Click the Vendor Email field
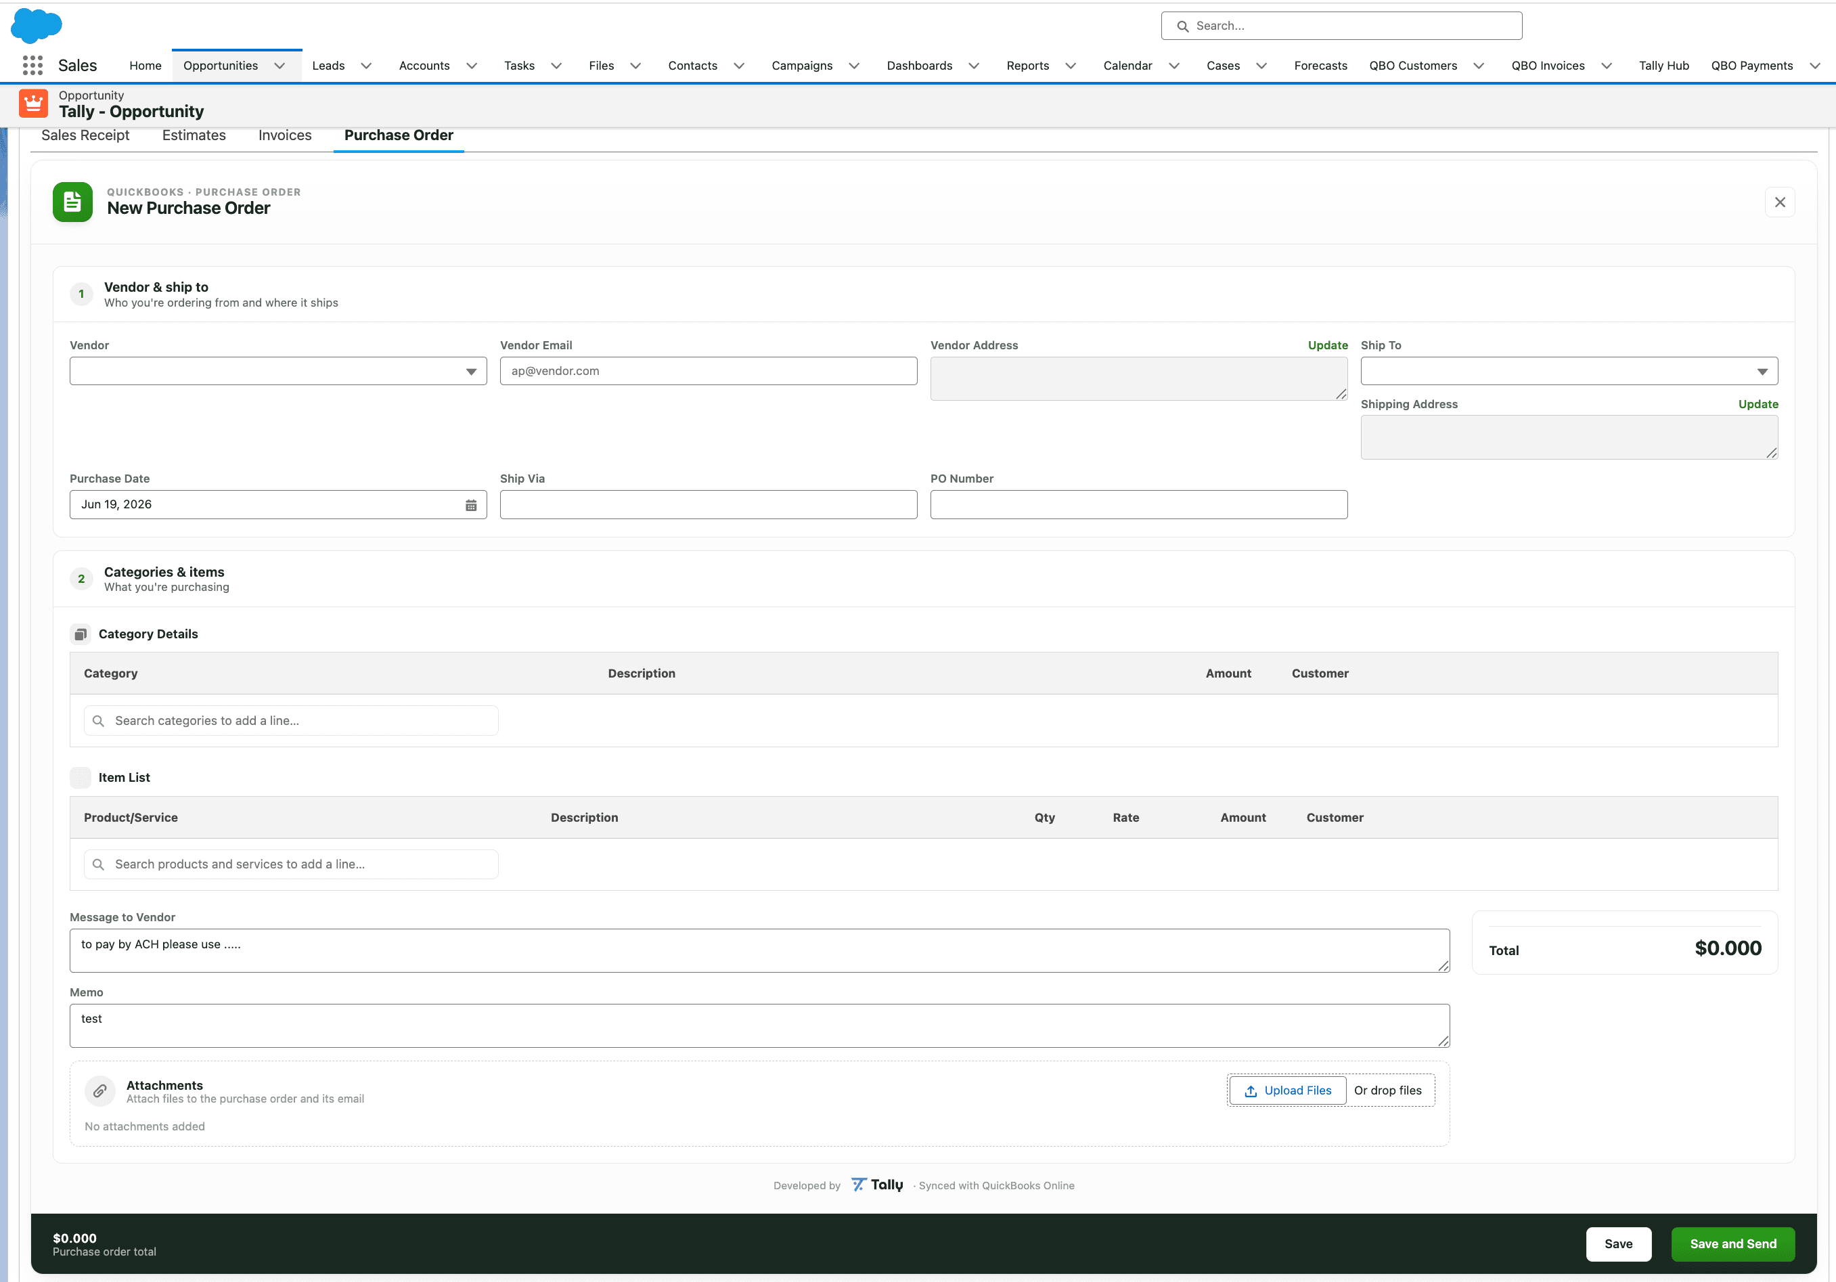Screen dimensions: 1836x1282 [x=709, y=371]
